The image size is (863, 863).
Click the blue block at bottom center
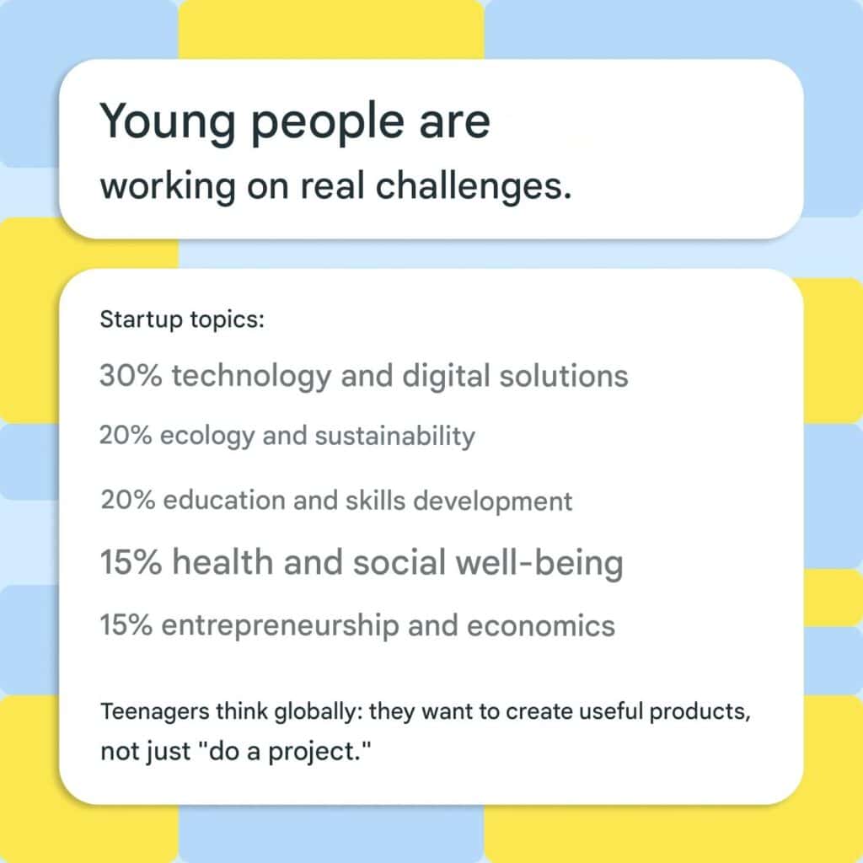[330, 834]
